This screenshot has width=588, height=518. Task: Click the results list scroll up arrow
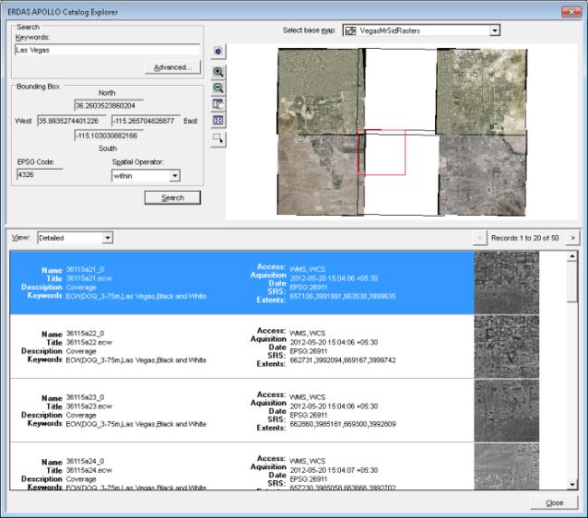pyautogui.click(x=572, y=257)
